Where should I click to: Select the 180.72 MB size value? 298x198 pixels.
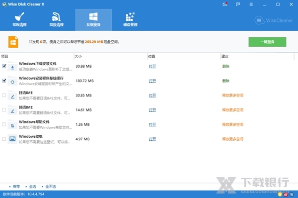pos(85,81)
